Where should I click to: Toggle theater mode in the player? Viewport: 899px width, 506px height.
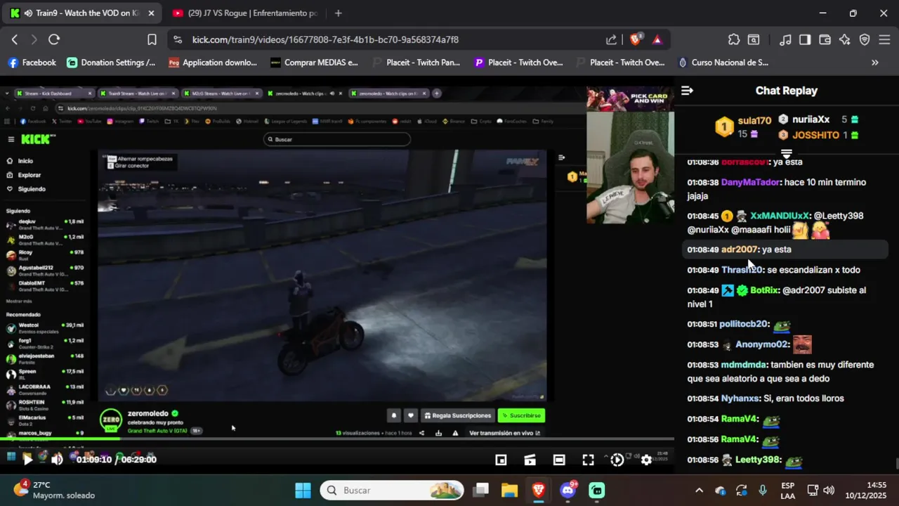tap(559, 460)
